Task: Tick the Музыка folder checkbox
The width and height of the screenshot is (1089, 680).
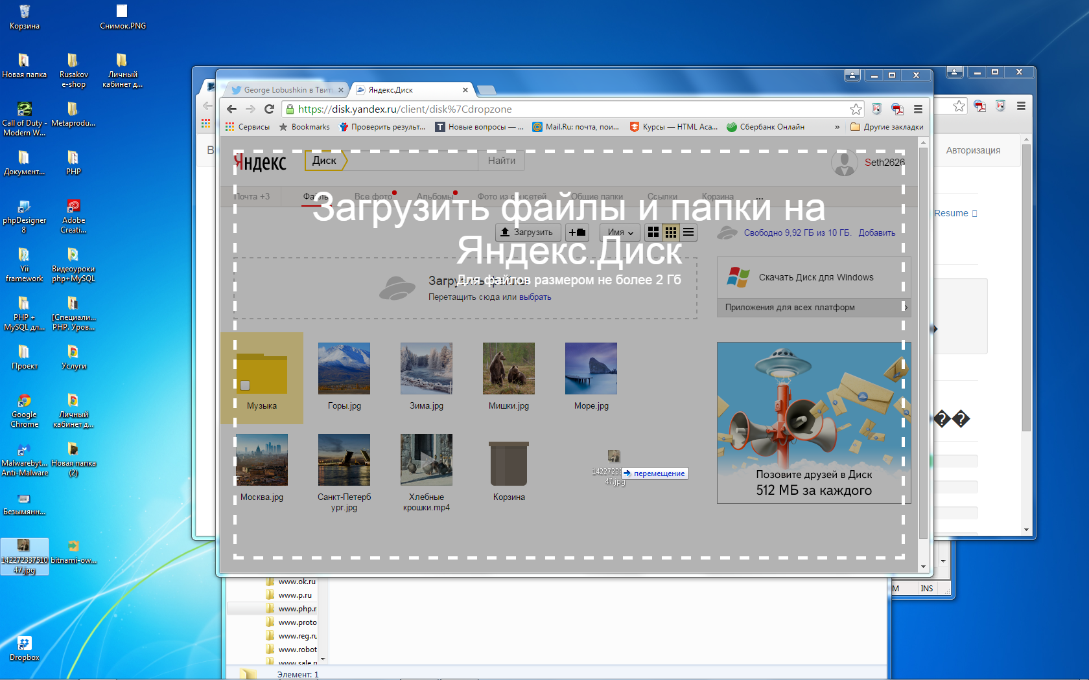Action: click(245, 385)
